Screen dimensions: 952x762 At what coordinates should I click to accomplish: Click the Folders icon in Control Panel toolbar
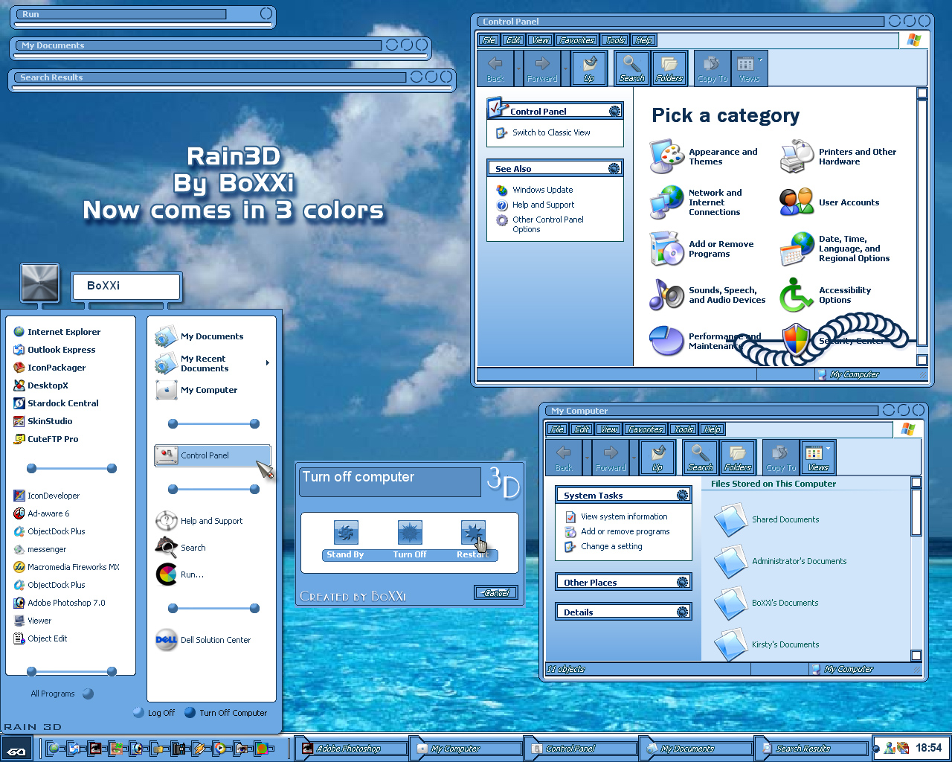tap(669, 68)
